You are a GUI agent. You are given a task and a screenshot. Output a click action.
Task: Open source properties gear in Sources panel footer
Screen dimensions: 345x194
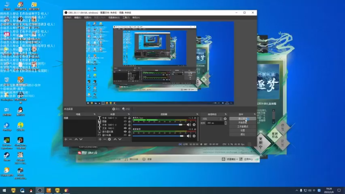(x=110, y=139)
